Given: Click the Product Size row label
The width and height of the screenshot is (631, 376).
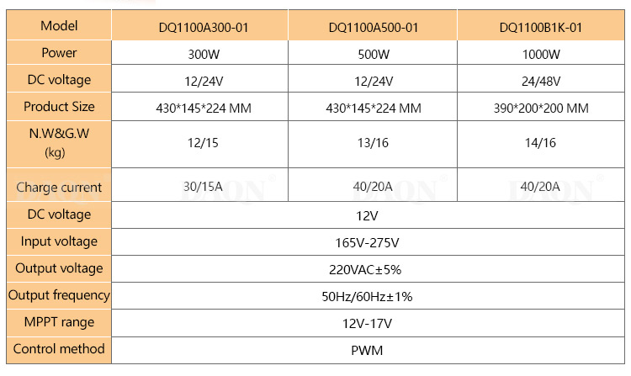Looking at the screenshot, I should click(x=59, y=107).
